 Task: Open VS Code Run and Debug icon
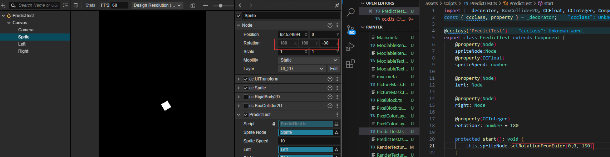pyautogui.click(x=350, y=47)
